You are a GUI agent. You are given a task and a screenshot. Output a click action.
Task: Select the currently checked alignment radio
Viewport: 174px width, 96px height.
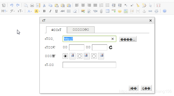coord(65,56)
